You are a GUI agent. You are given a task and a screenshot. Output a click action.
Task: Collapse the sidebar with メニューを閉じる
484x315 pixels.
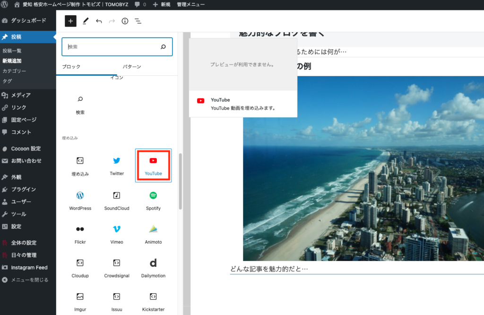coord(28,280)
